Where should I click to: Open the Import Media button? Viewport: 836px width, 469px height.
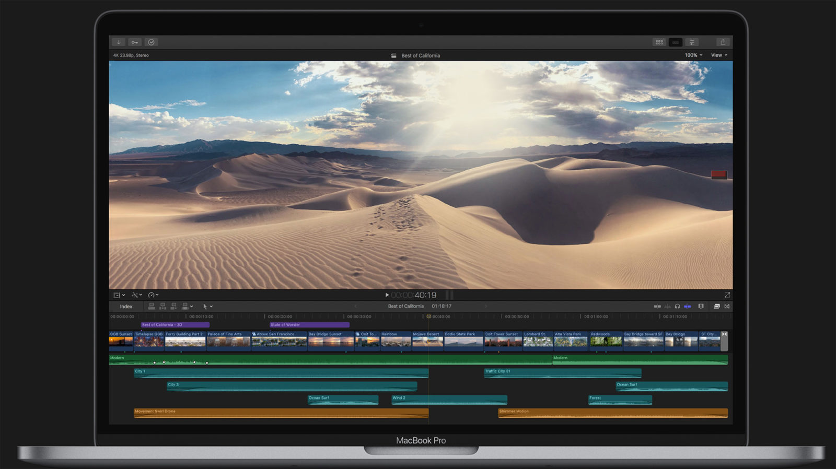(x=119, y=42)
